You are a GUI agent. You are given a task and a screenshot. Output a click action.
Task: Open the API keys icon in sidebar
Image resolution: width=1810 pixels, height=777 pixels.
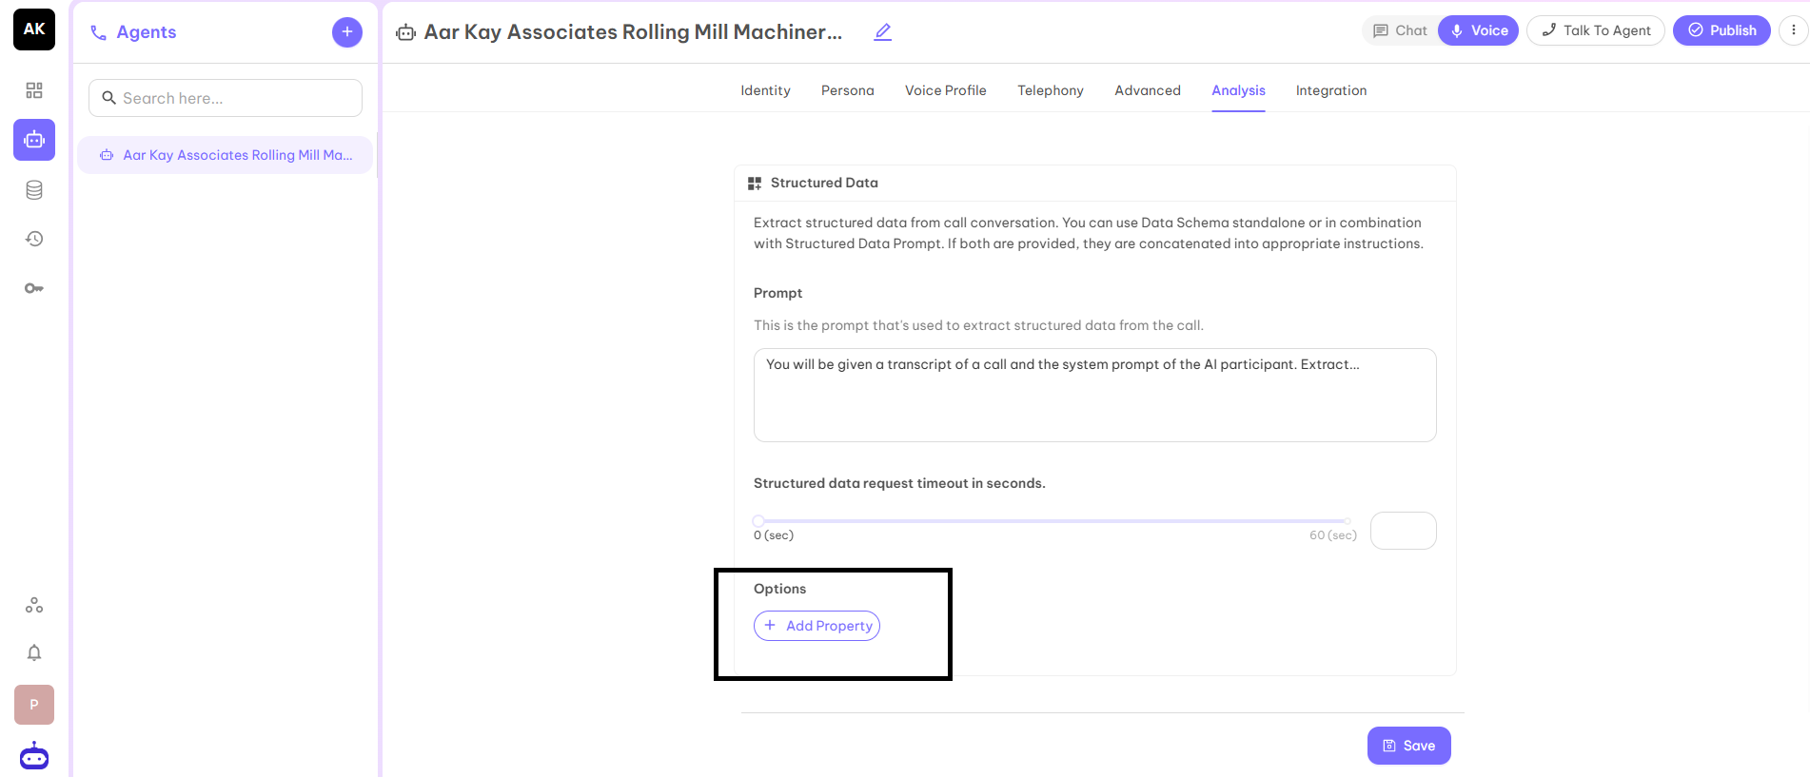coord(34,288)
